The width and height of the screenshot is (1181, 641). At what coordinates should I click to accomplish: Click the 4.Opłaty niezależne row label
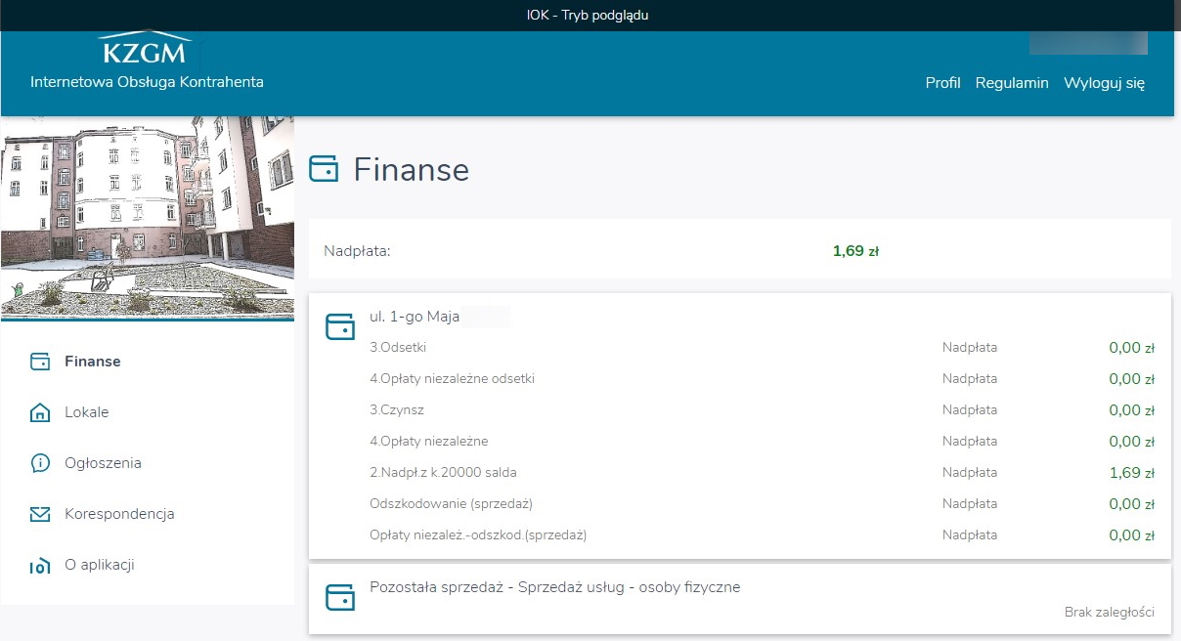click(x=429, y=442)
